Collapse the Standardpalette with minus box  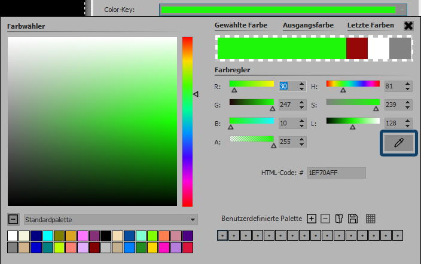coord(13,219)
